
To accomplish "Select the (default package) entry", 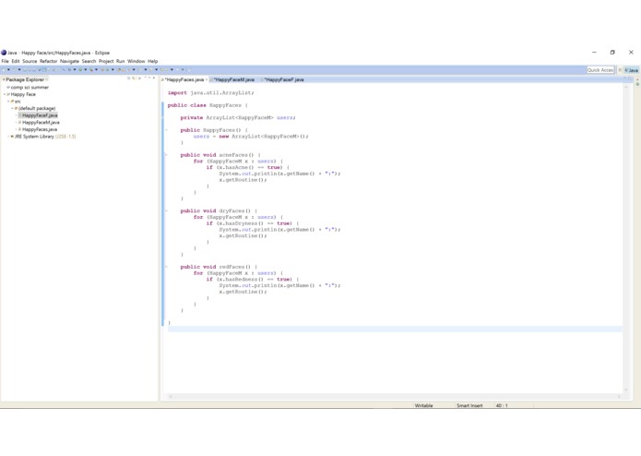I will [x=37, y=108].
